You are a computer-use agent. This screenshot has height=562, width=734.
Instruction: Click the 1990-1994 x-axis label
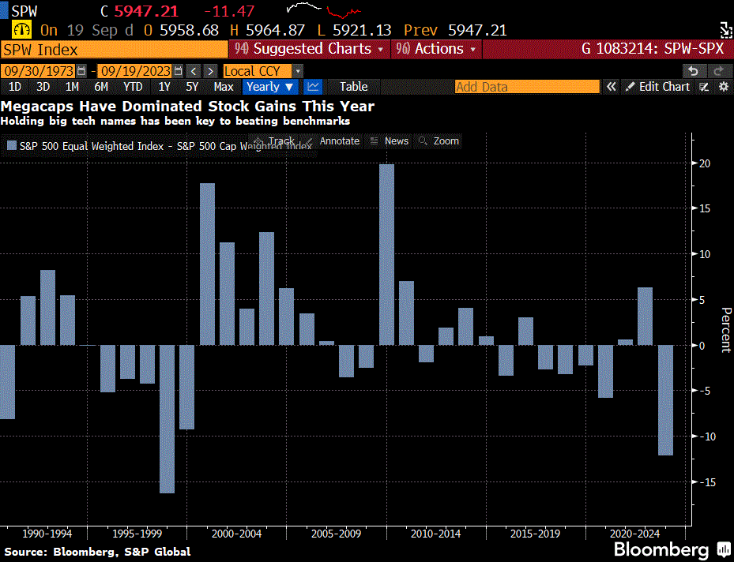tap(47, 534)
